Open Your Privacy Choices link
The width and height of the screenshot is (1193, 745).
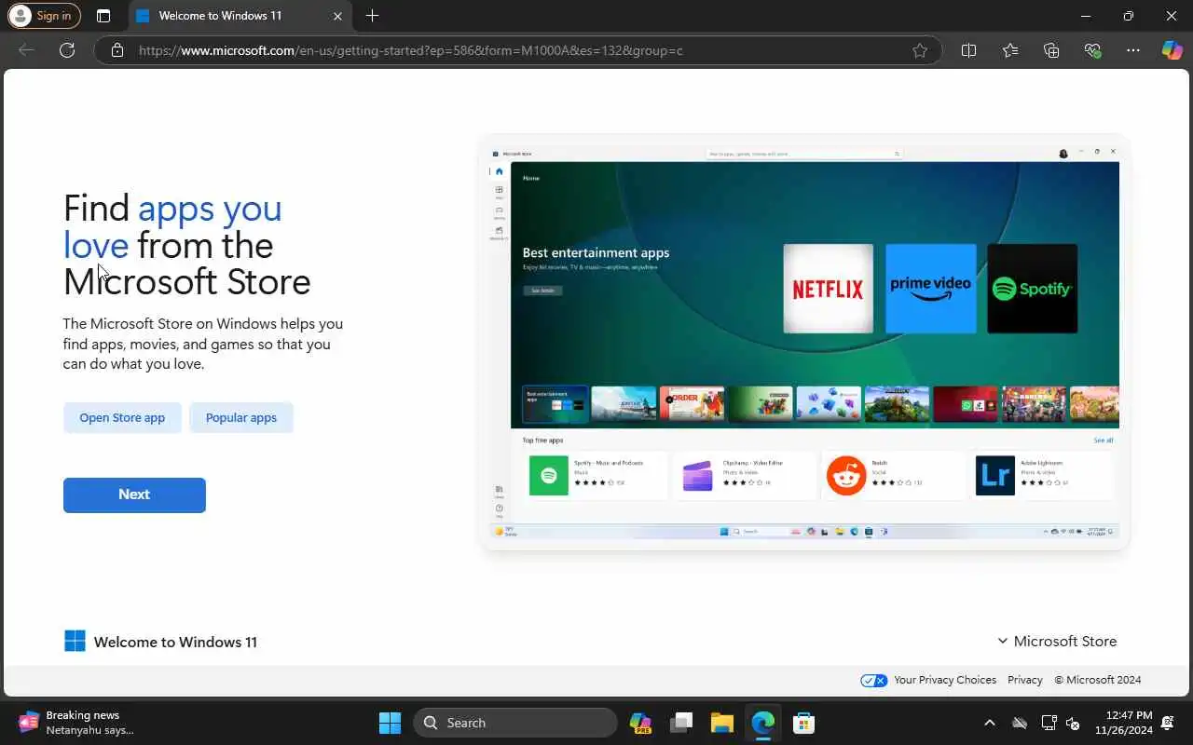(945, 680)
